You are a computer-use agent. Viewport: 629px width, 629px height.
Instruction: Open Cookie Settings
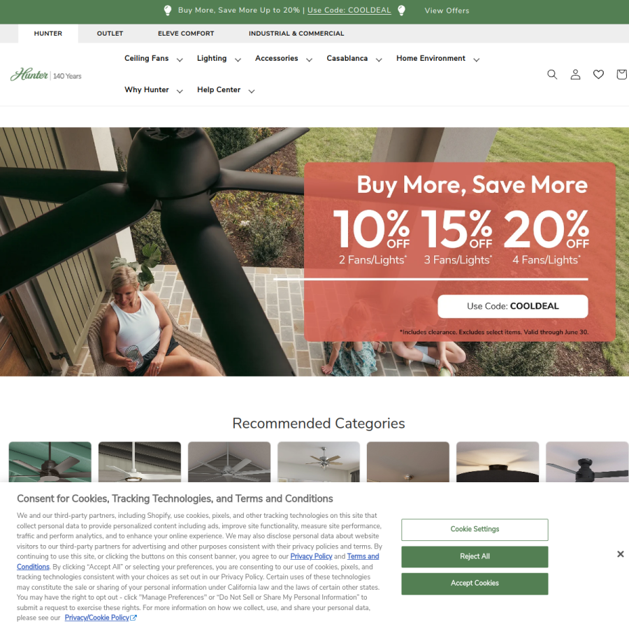pos(475,530)
